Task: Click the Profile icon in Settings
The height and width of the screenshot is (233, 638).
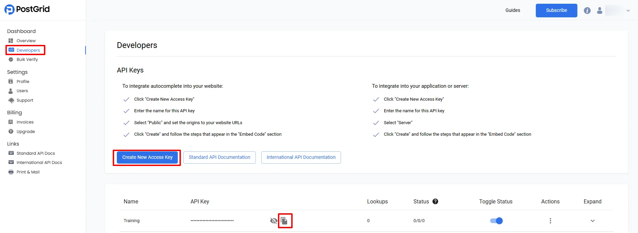Action: (x=11, y=82)
